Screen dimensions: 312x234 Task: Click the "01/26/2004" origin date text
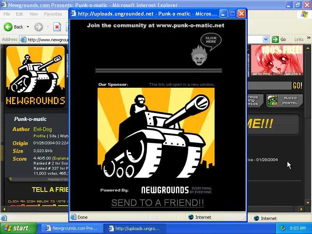tap(44, 143)
